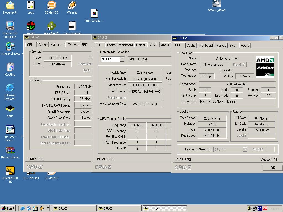
Task: Switch to SPD tab in front CPU-Z window
Action: (x=232, y=46)
